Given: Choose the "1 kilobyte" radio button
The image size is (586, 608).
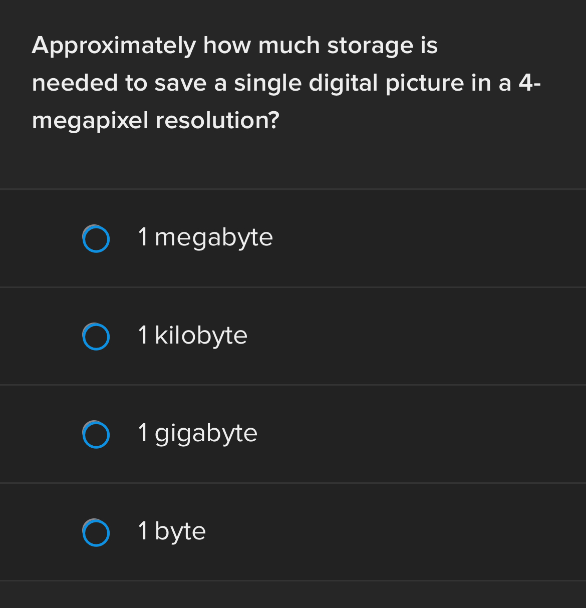Looking at the screenshot, I should (96, 337).
